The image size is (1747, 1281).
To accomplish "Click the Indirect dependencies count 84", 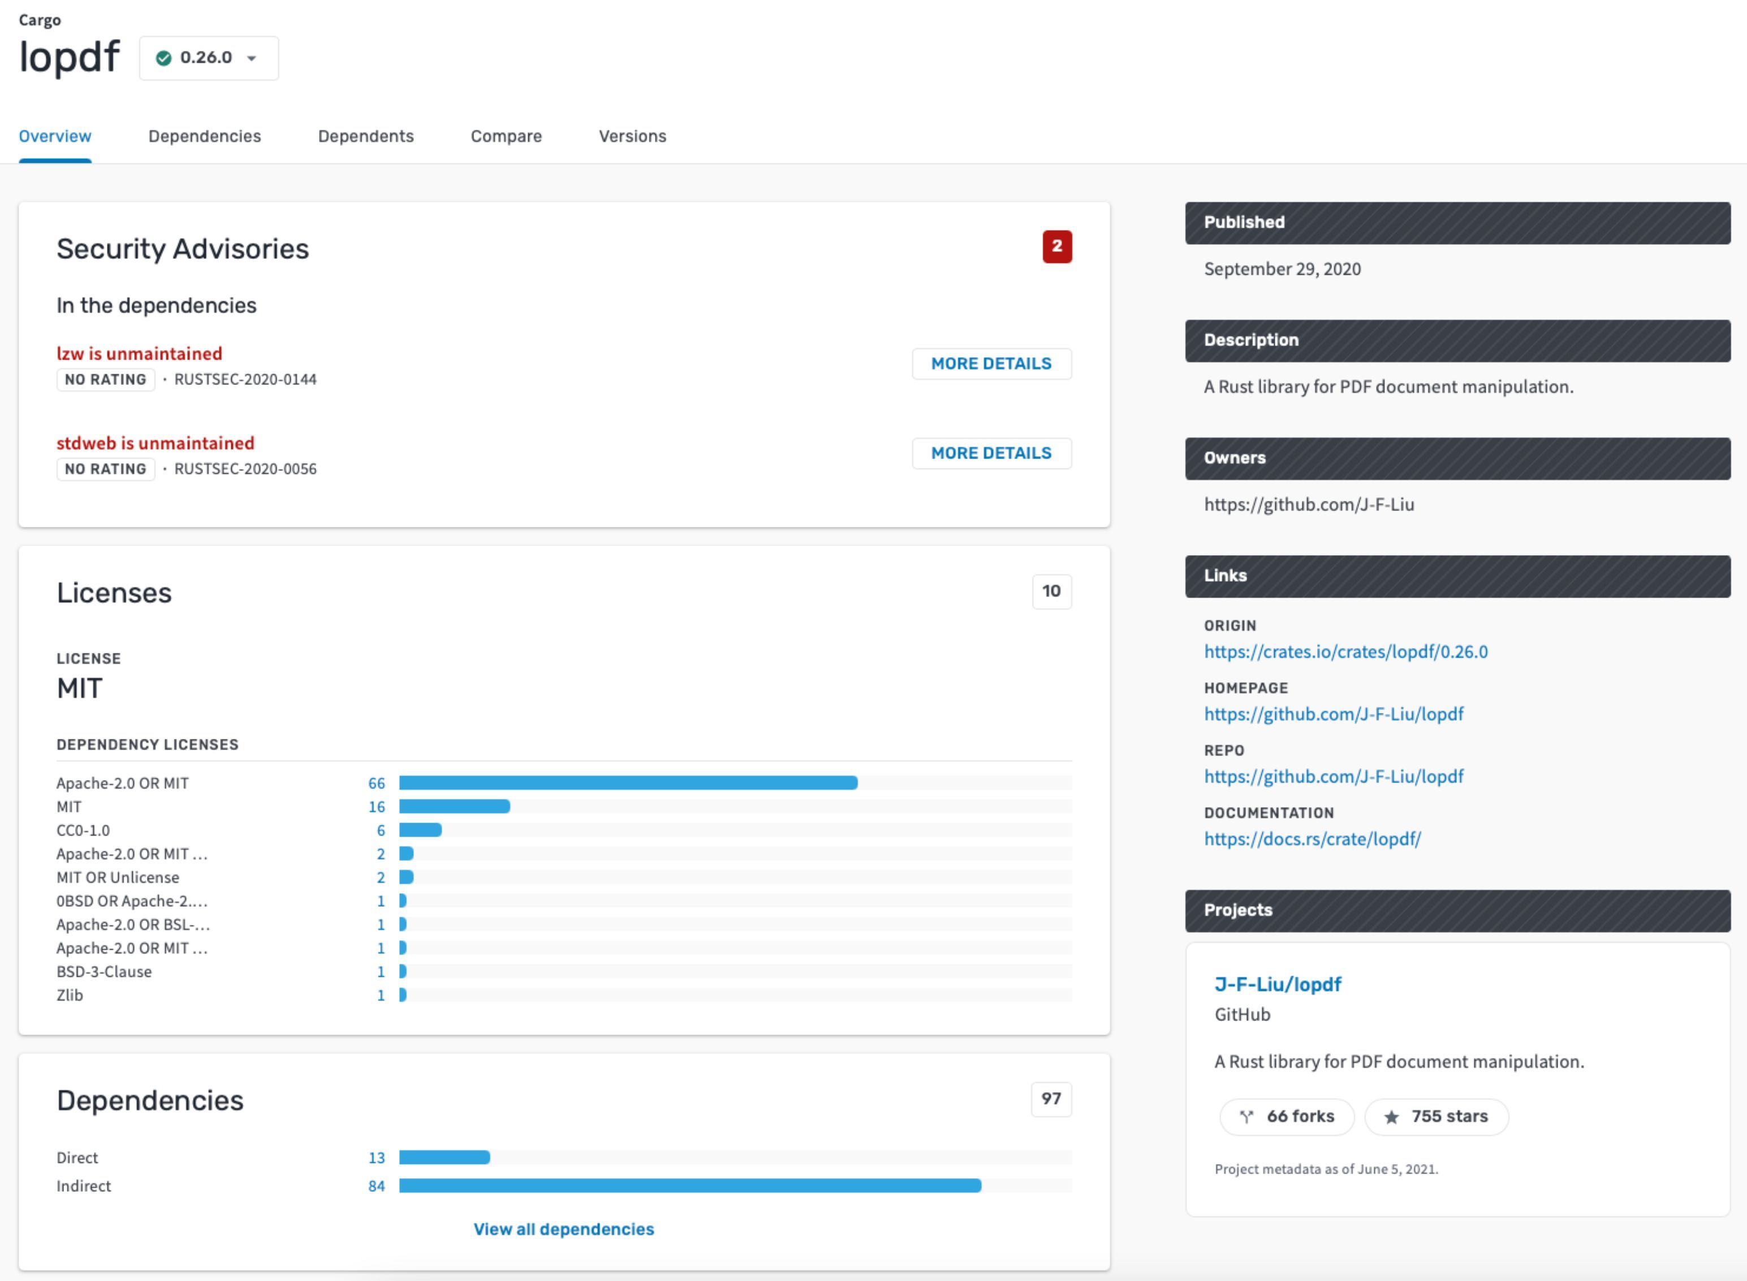I will 376,1185.
